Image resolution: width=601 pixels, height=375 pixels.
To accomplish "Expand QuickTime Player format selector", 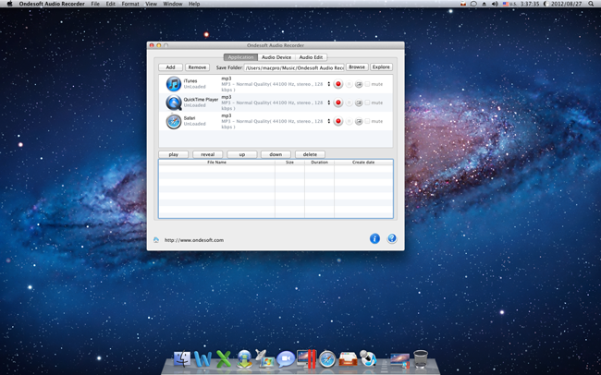I will 328,103.
